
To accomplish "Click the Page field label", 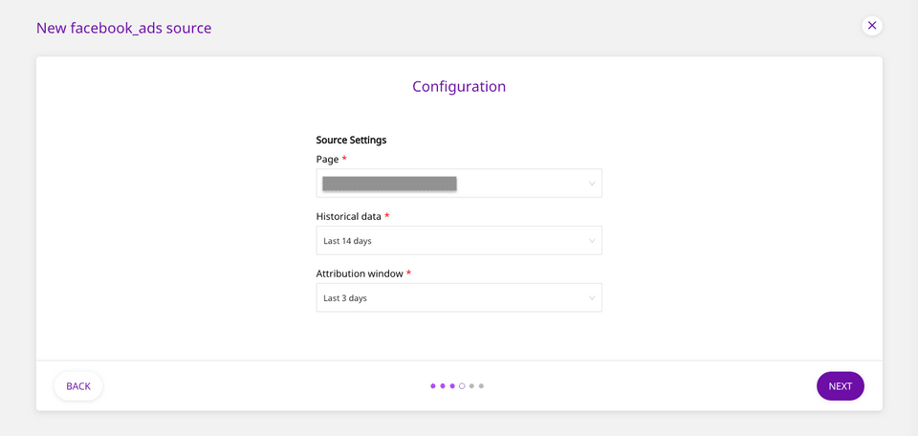I will [327, 159].
